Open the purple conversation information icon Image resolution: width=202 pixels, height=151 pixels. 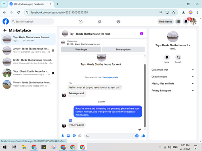click(141, 33)
